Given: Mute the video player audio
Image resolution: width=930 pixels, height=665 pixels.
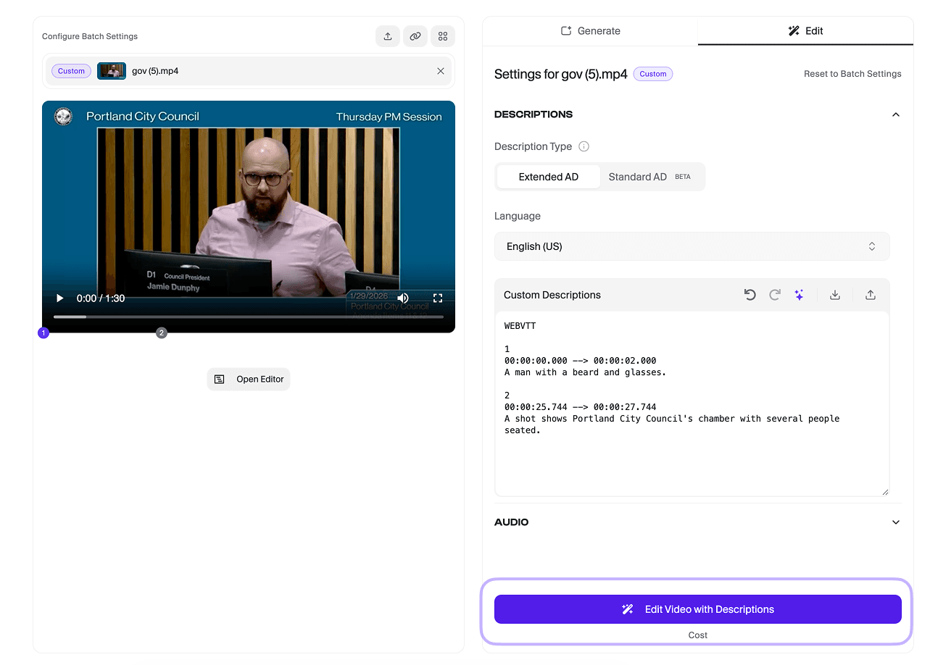Looking at the screenshot, I should point(403,298).
